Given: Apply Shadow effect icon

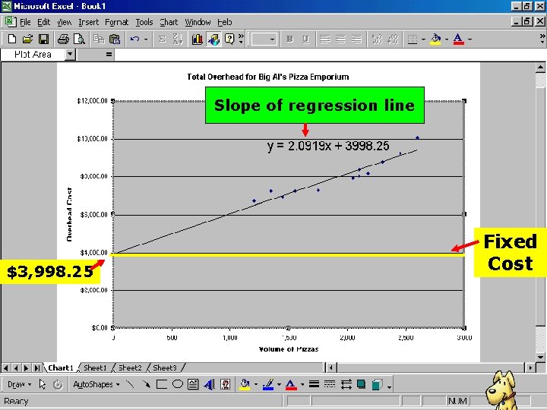Looking at the screenshot, I should tap(362, 384).
